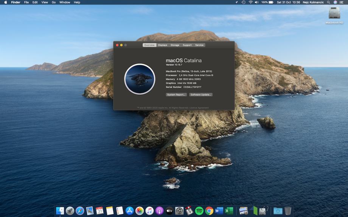The image size is (348, 217).
Task: Click the Nejc Kolmancic user menu
Action: click(313, 2)
